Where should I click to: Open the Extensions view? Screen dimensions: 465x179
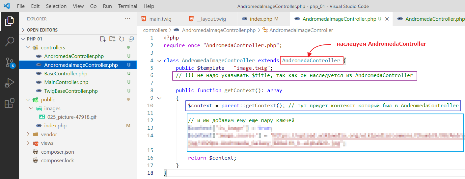[x=10, y=103]
